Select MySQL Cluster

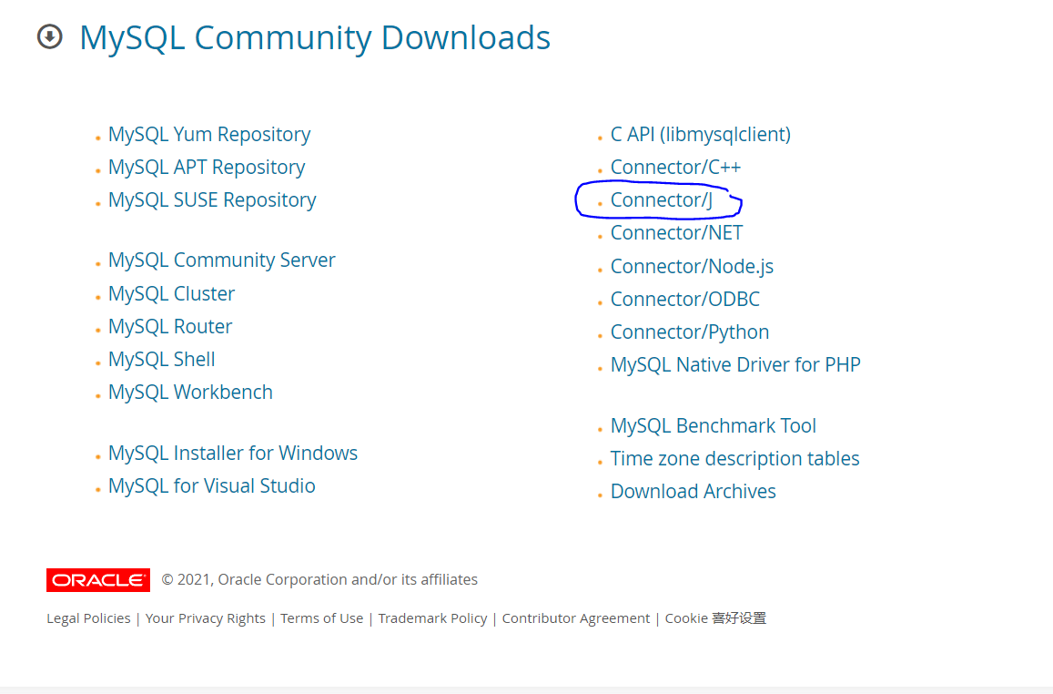[x=171, y=293]
